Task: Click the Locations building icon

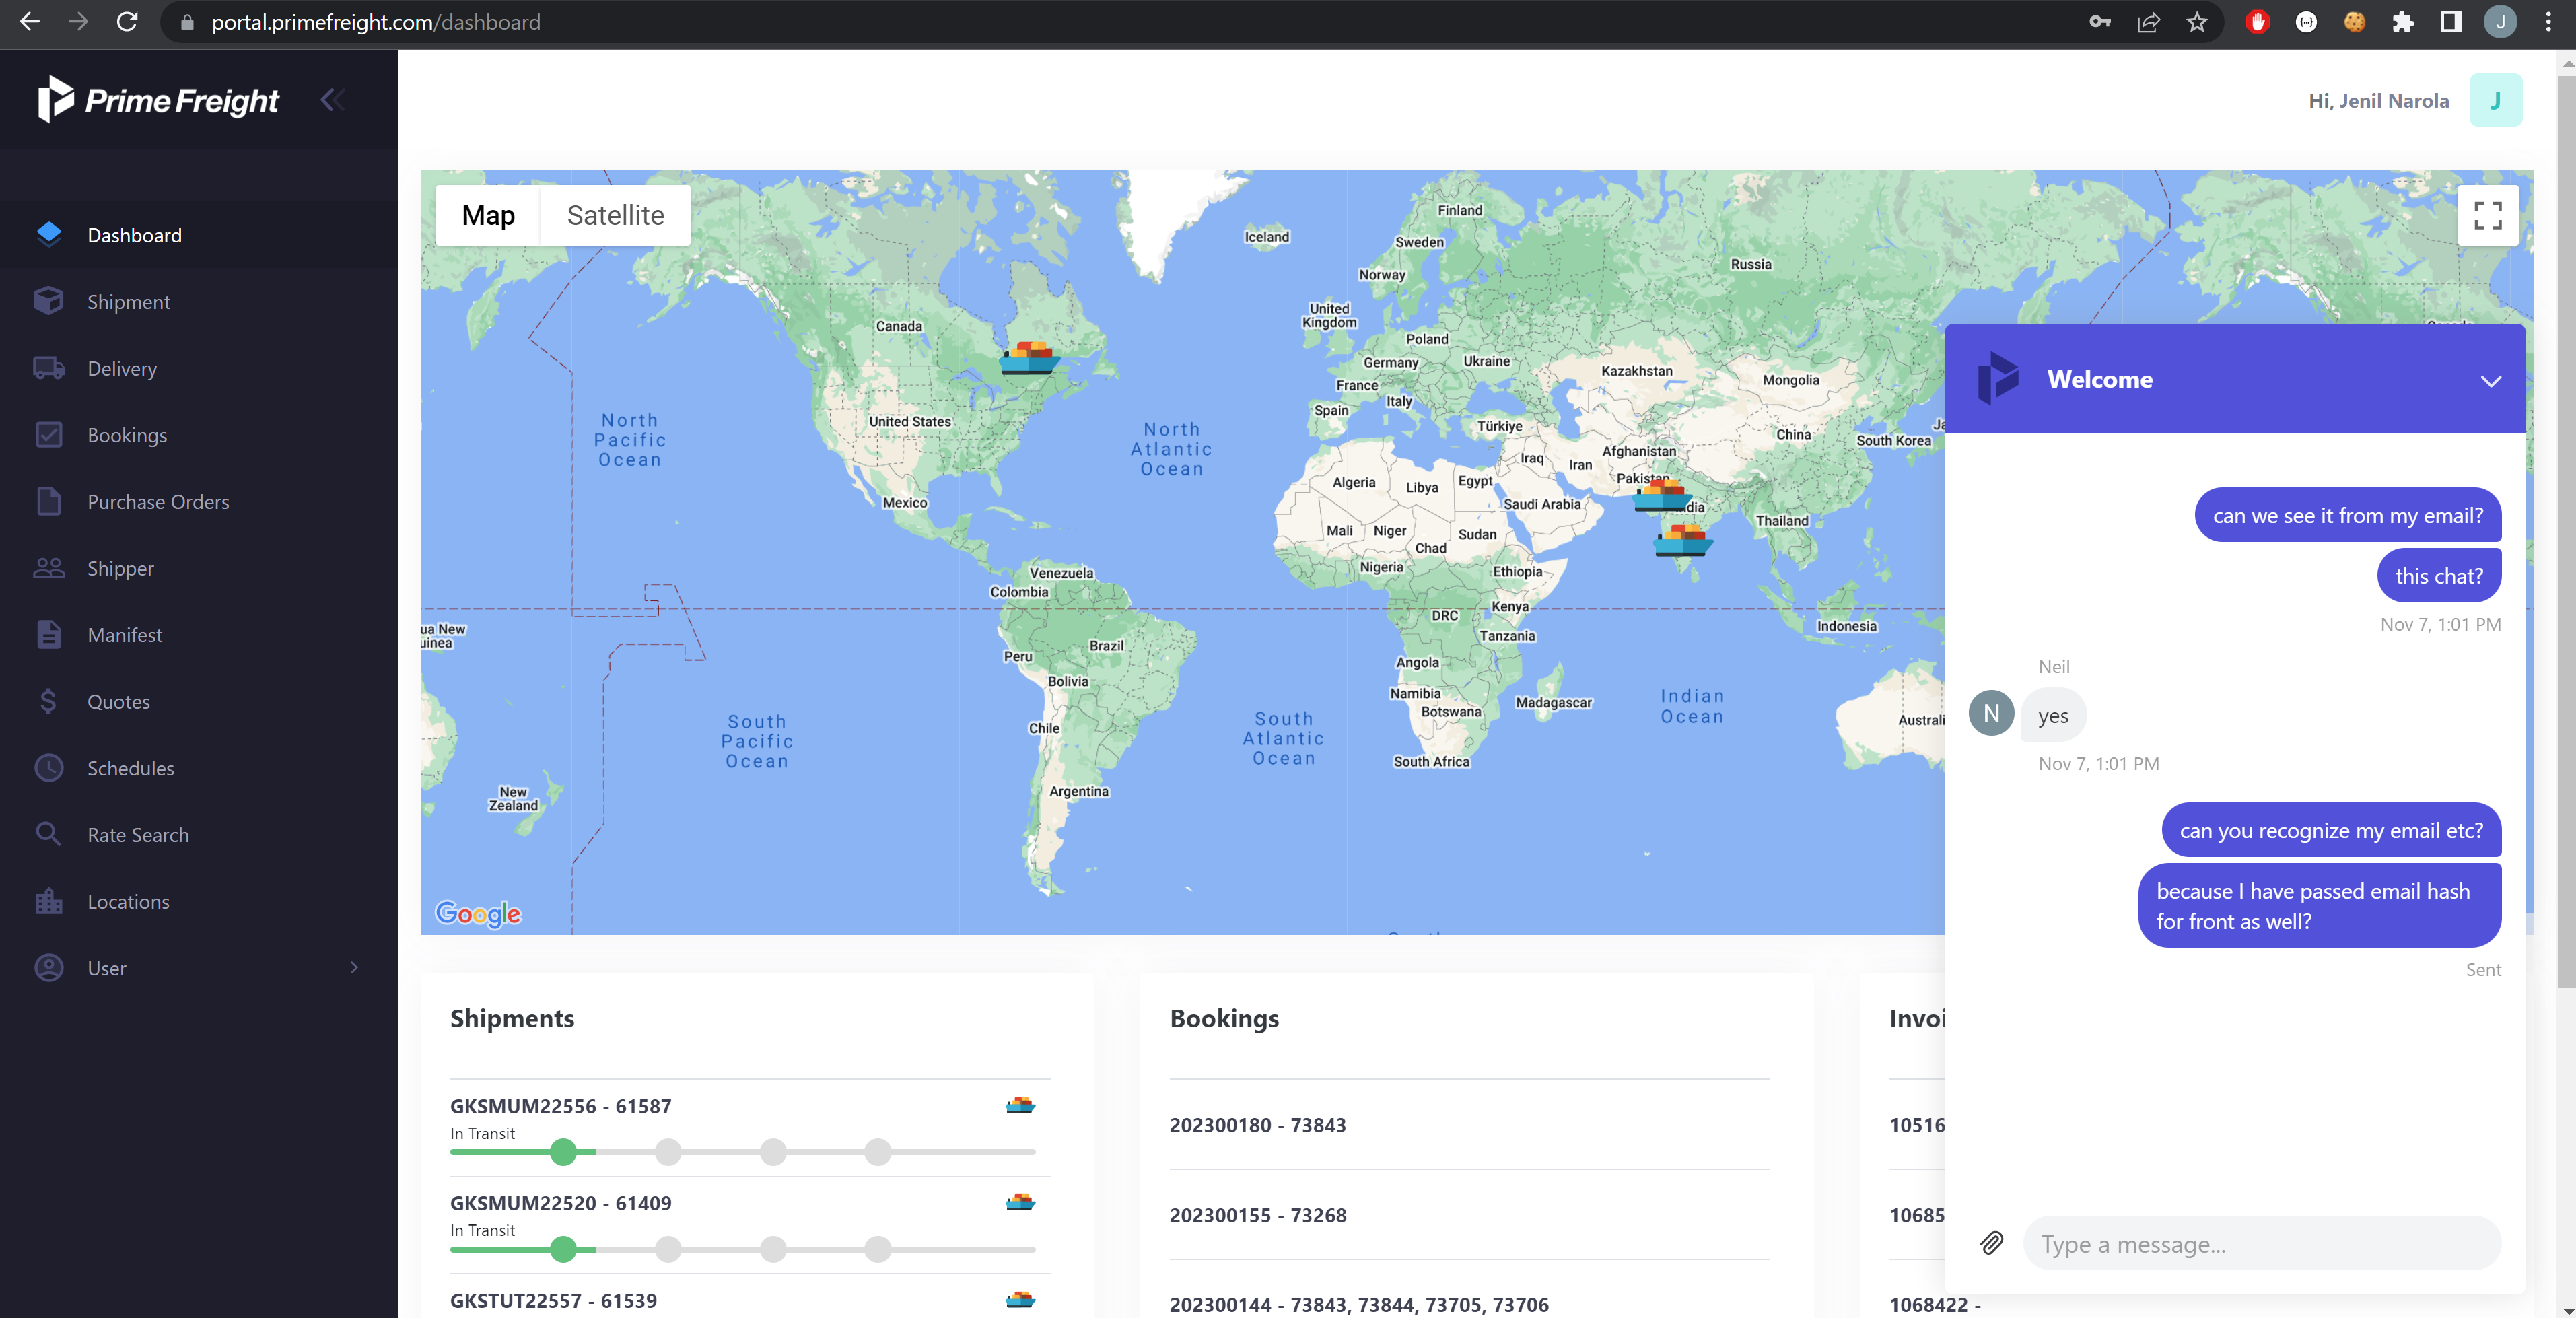Action: [x=49, y=901]
